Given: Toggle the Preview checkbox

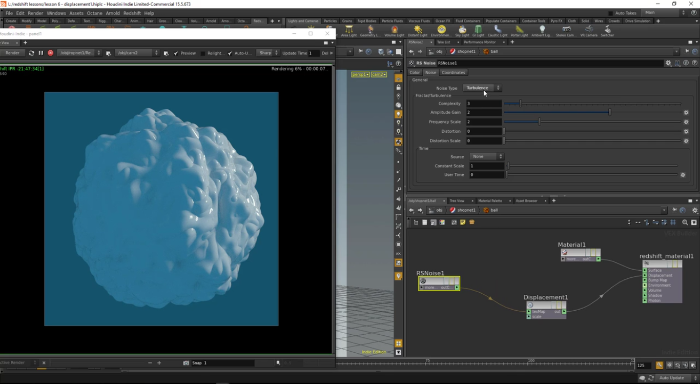Looking at the screenshot, I should coord(176,53).
